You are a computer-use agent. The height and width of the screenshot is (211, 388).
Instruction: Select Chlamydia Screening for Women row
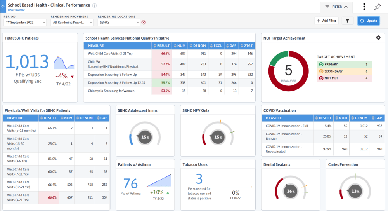[x=169, y=91]
